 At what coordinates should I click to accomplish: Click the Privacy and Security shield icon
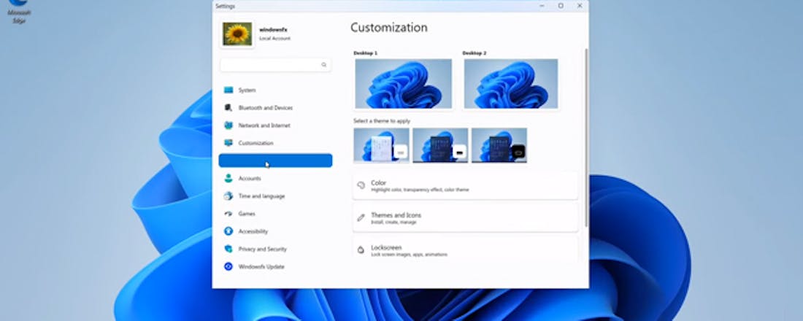tap(228, 249)
